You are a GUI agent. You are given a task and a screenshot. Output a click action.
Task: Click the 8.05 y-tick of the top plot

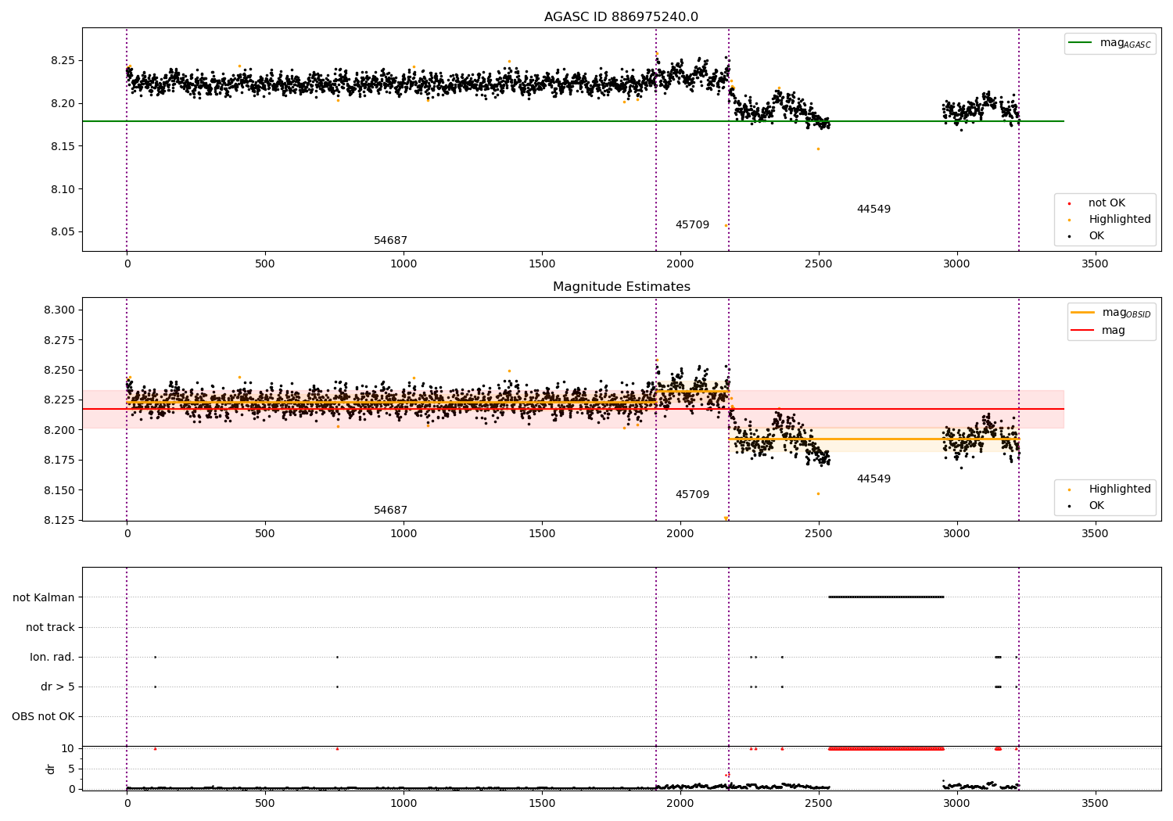click(63, 232)
